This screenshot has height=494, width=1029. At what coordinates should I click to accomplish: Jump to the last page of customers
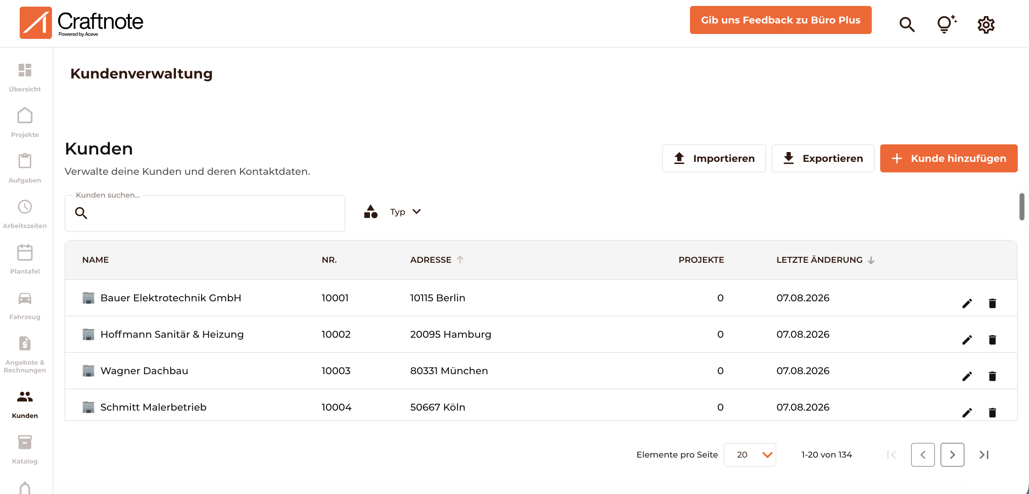point(984,454)
